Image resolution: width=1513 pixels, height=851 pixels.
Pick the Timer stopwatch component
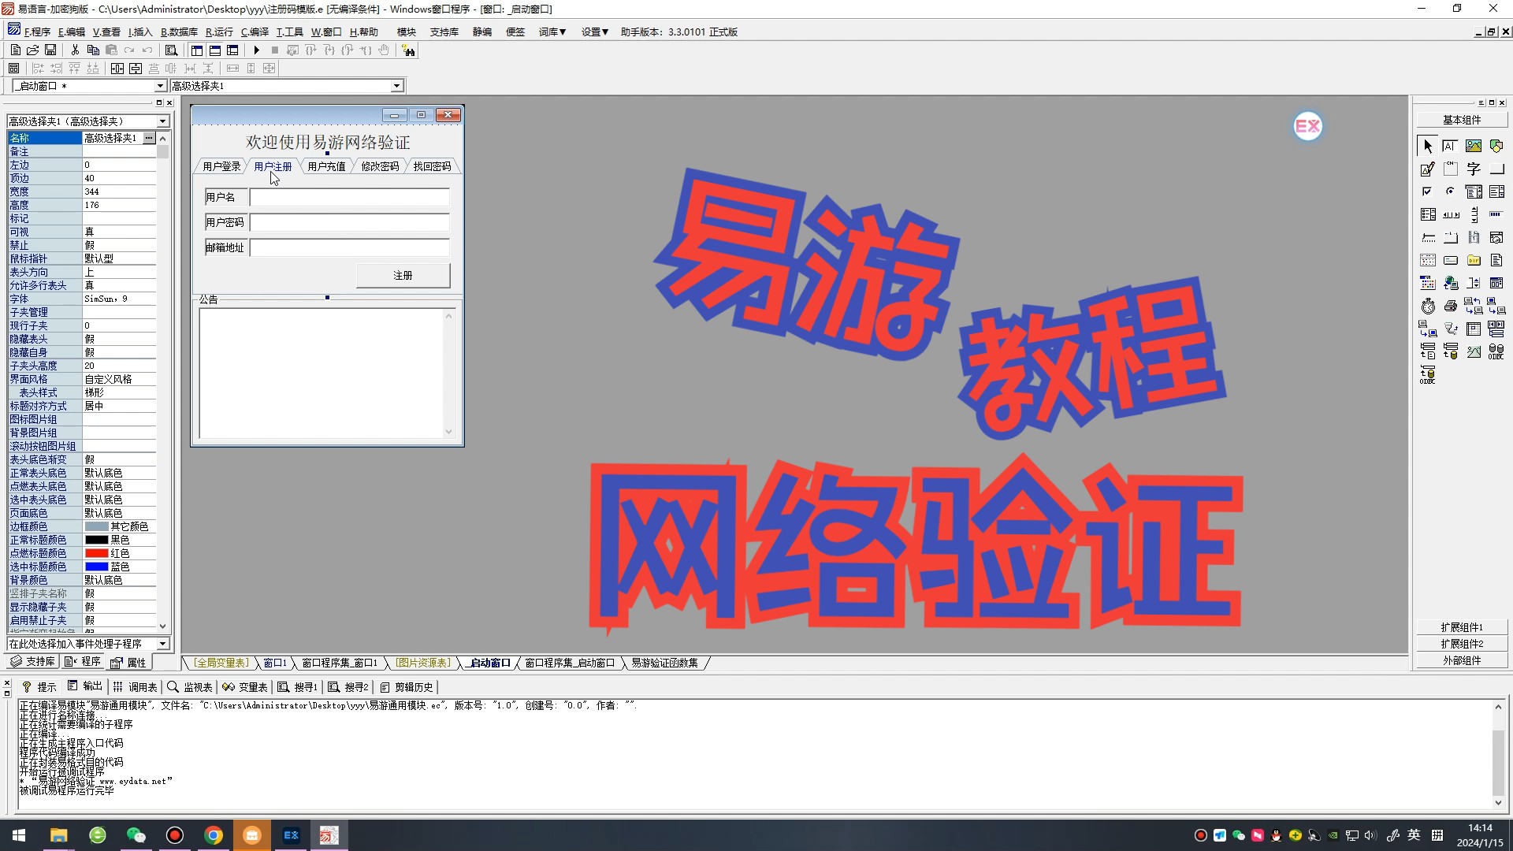point(1428,306)
